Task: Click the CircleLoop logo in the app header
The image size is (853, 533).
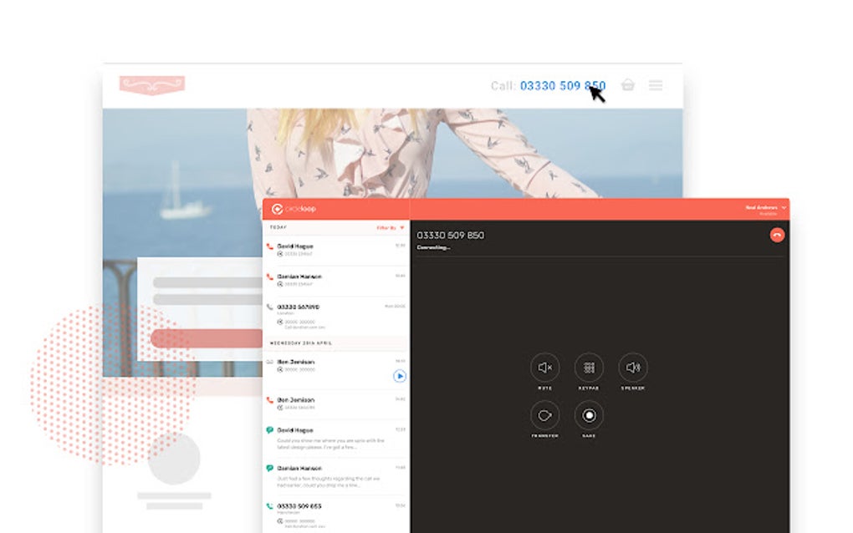Action: tap(278, 207)
